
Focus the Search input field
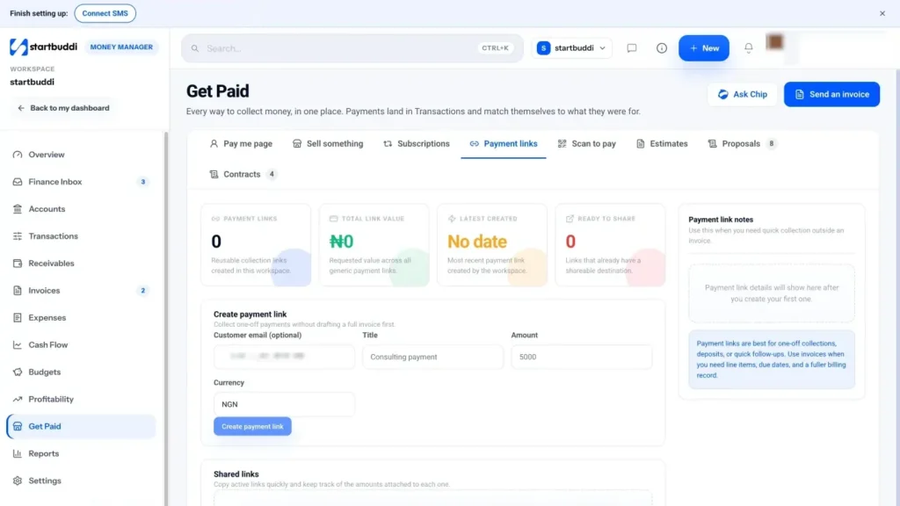click(x=352, y=48)
